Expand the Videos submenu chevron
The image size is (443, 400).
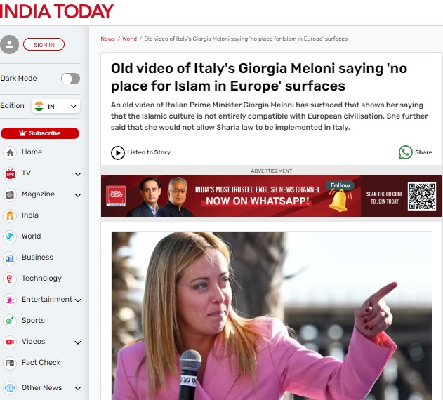pyautogui.click(x=78, y=342)
